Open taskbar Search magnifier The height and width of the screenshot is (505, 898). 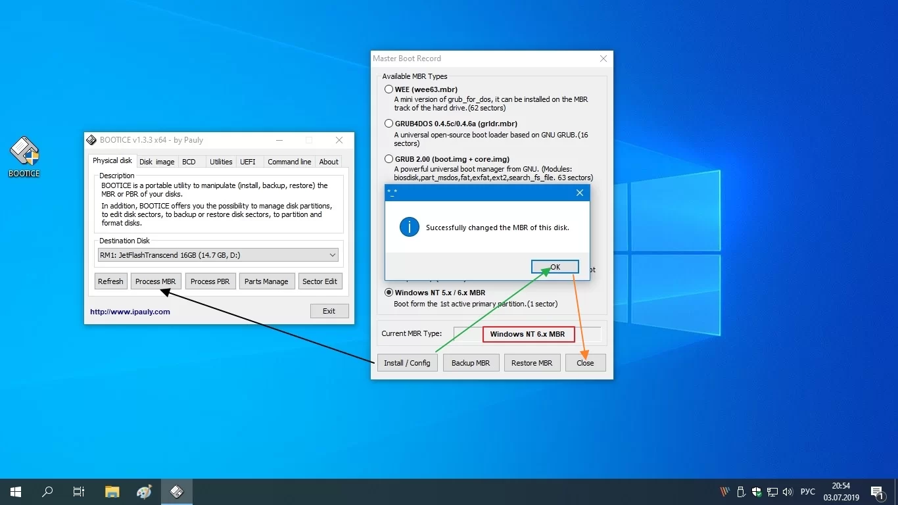(x=47, y=491)
